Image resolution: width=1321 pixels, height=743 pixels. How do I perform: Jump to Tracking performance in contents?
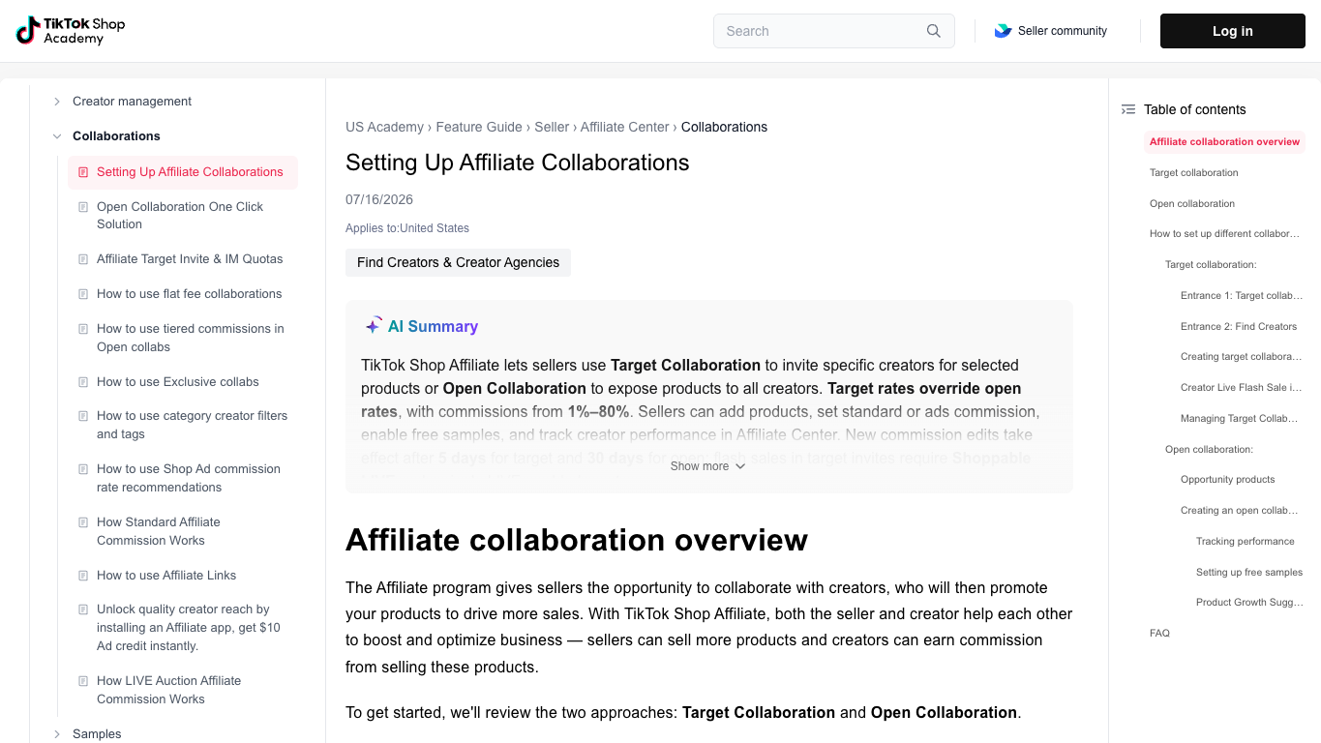pos(1245,542)
